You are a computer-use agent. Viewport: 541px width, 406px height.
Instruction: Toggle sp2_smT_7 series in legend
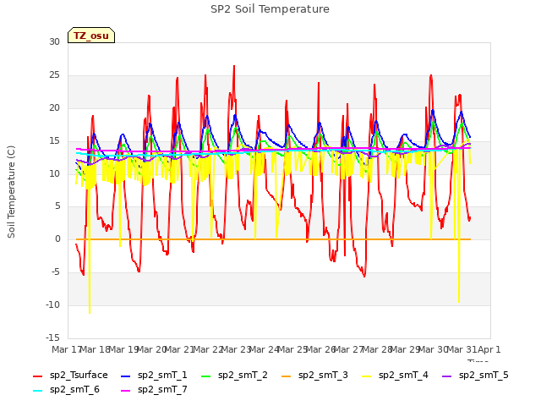154,390
